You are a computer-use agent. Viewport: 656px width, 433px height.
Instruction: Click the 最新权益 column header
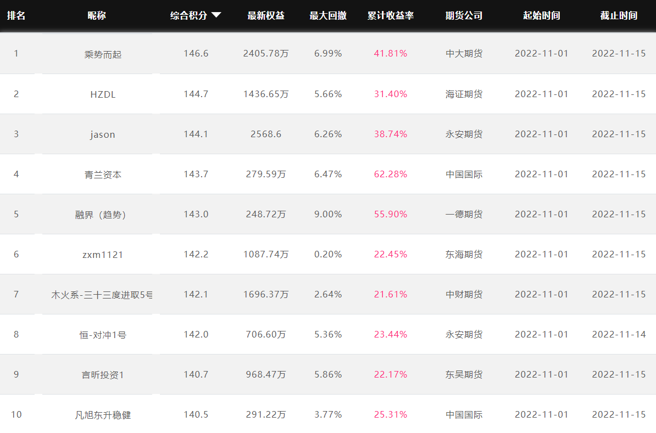pyautogui.click(x=266, y=15)
